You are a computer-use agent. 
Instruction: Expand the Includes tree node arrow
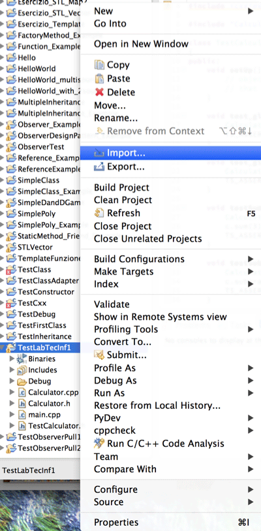(12, 370)
